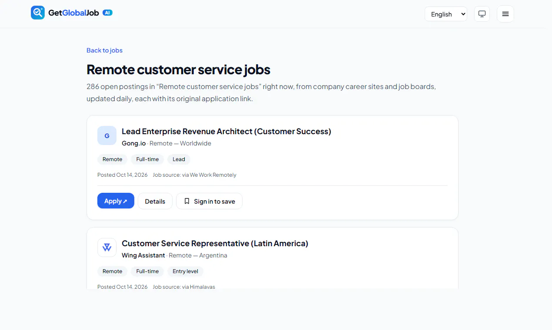Open the English language dropdown
The height and width of the screenshot is (330, 552).
pyautogui.click(x=446, y=14)
